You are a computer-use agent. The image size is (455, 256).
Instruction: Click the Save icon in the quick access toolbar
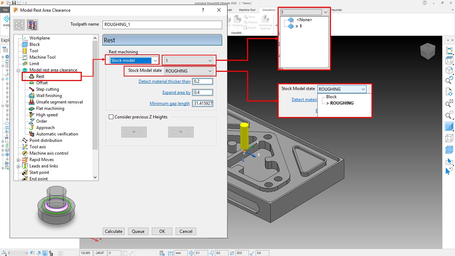point(14,3)
